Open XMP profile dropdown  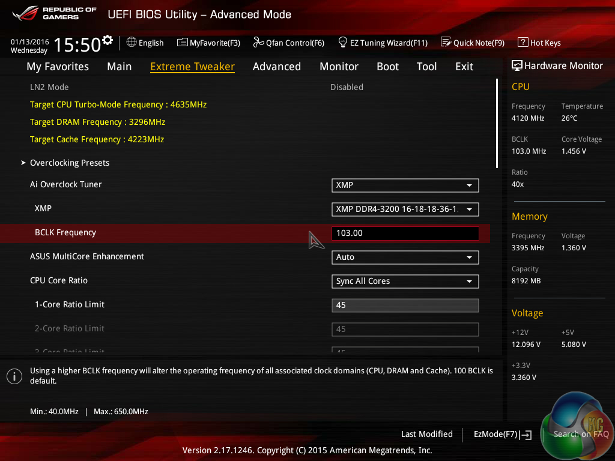tap(405, 209)
